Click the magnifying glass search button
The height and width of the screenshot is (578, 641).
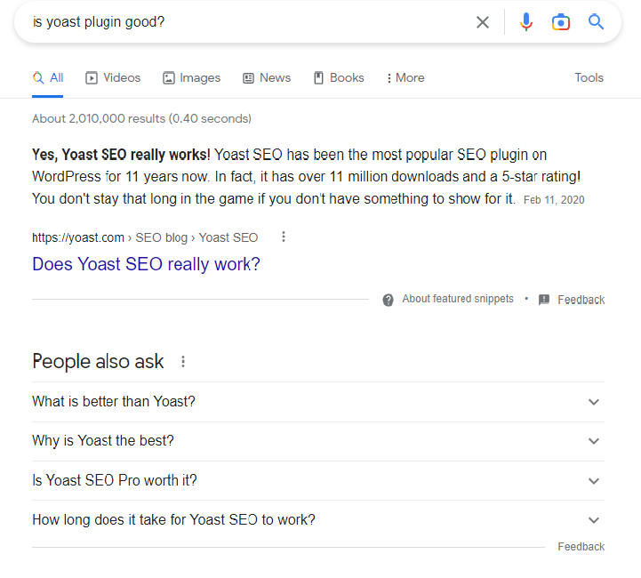[x=596, y=21]
